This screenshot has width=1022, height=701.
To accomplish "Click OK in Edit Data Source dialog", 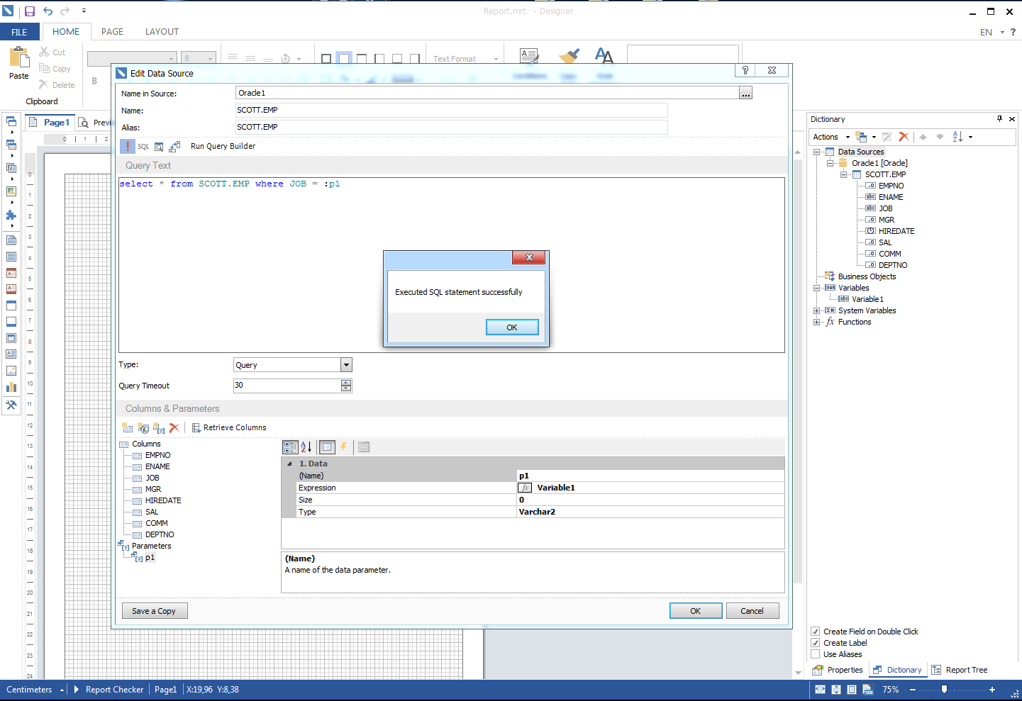I will (696, 611).
